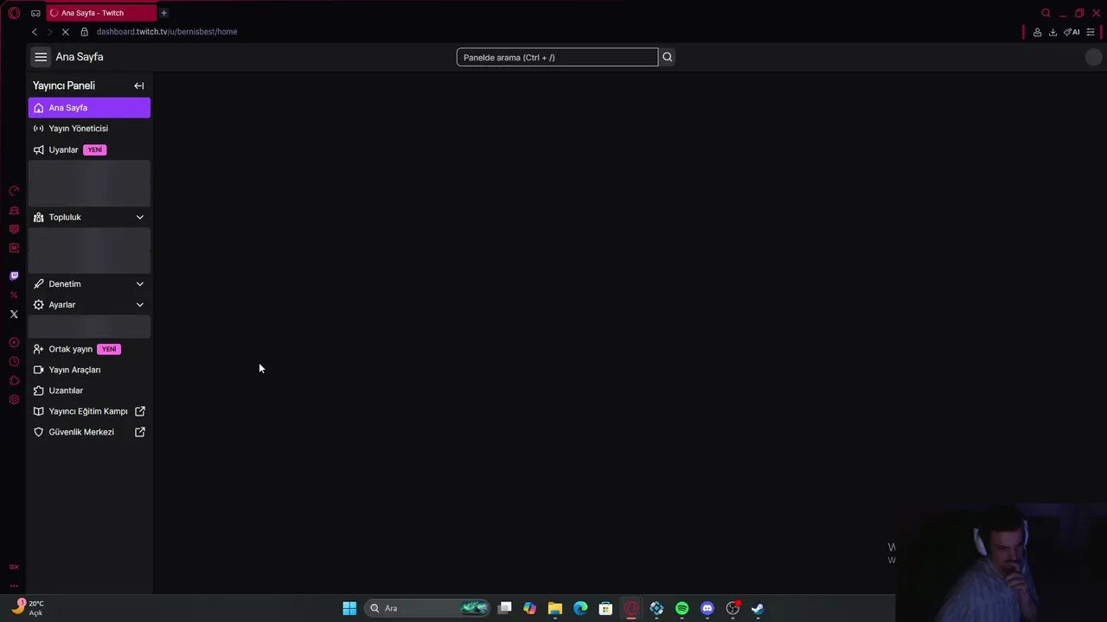1107x622 pixels.
Task: Open the GX Control speedometer icon
Action: click(x=14, y=191)
